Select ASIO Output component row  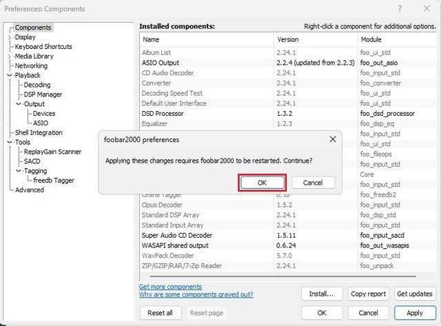click(288, 63)
